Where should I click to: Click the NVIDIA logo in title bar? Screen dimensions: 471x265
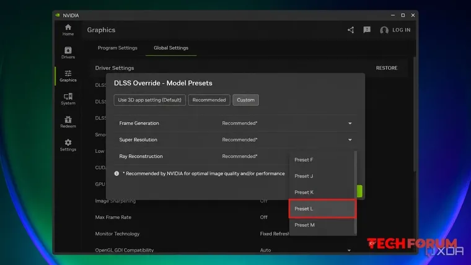point(58,15)
